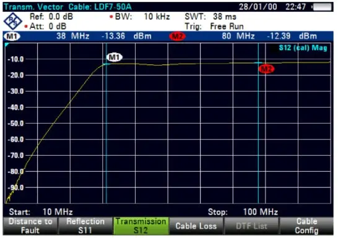Click the battery indicator icon

(322, 7)
